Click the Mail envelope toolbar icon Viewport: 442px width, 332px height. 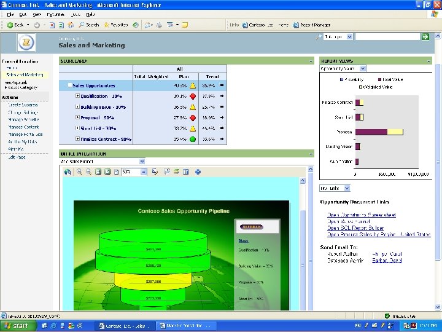[x=148, y=25]
